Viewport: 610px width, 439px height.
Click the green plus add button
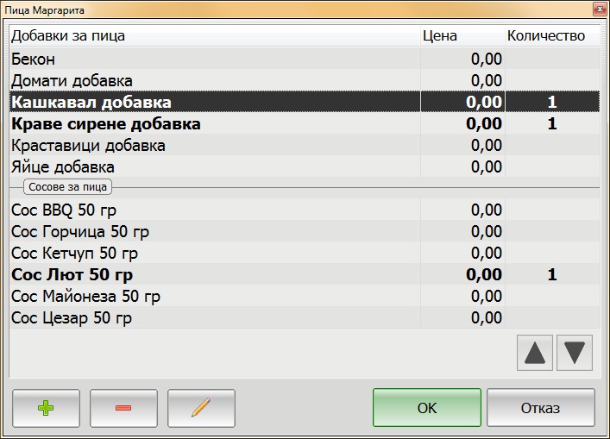46,408
